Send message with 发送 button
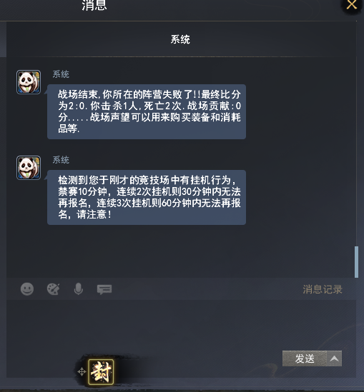364x392 pixels. pos(305,358)
